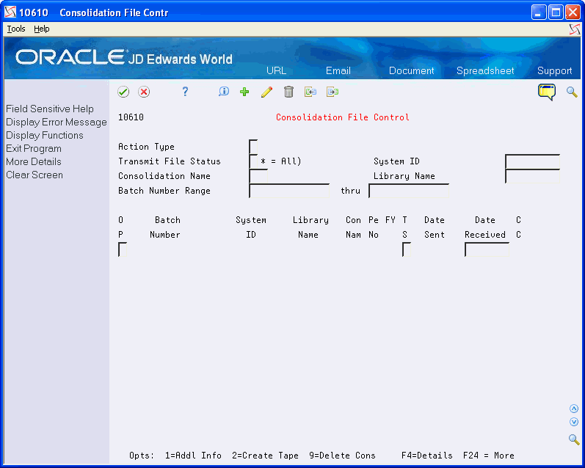Image resolution: width=585 pixels, height=468 pixels.
Task: Focus the Batch Number thru field
Action: tap(409, 191)
